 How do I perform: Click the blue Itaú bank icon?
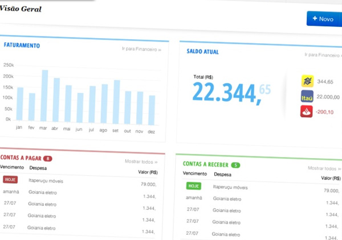point(307,97)
